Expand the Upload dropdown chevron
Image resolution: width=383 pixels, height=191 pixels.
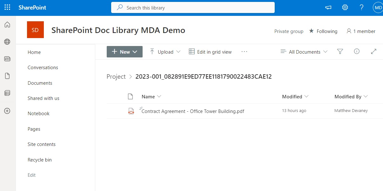(x=178, y=51)
